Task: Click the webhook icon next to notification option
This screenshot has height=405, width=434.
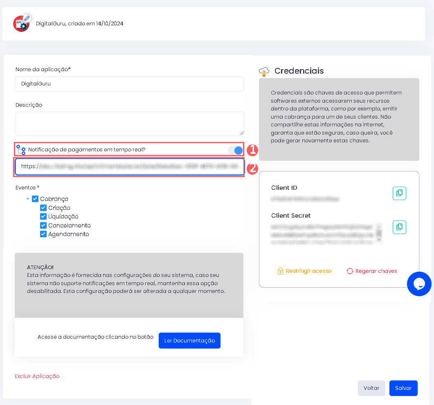Action: (20, 150)
